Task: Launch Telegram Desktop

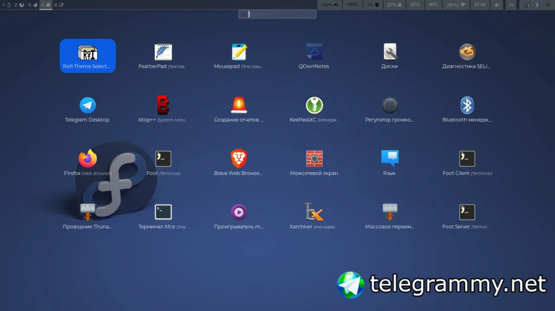Action: 88,109
